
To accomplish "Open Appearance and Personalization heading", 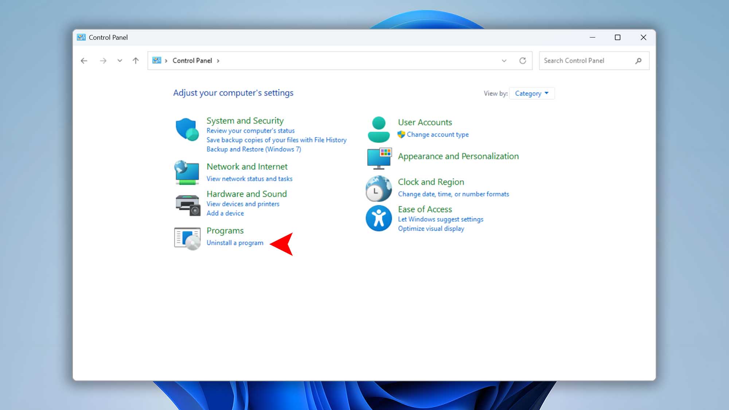I will [x=458, y=156].
